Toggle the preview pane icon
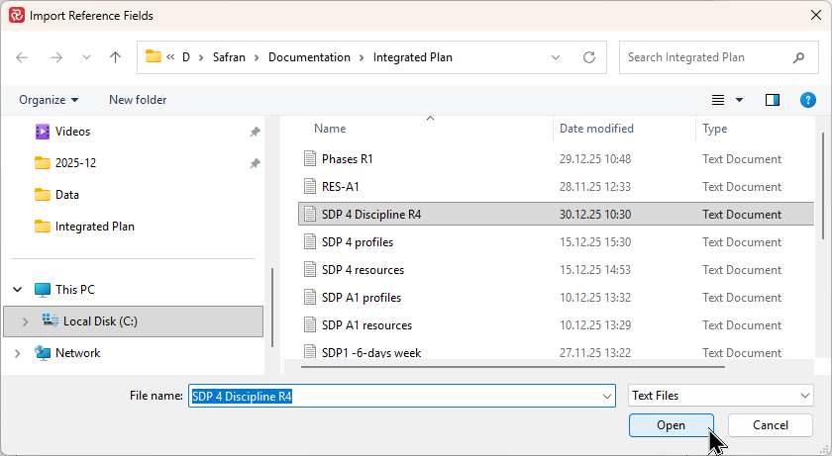This screenshot has width=832, height=456. [773, 100]
